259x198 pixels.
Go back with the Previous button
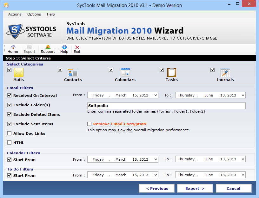pyautogui.click(x=156, y=189)
